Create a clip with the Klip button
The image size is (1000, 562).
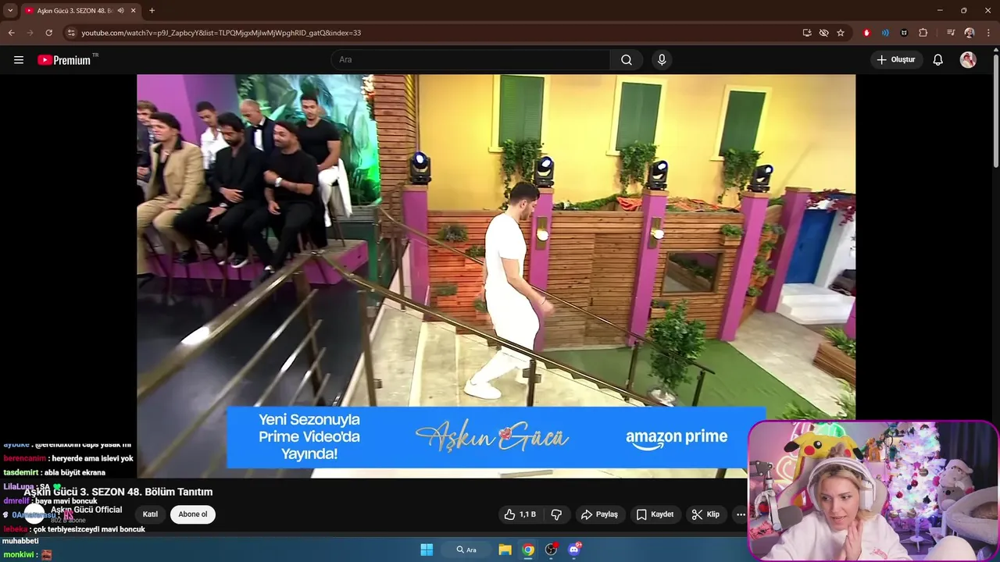click(x=705, y=514)
